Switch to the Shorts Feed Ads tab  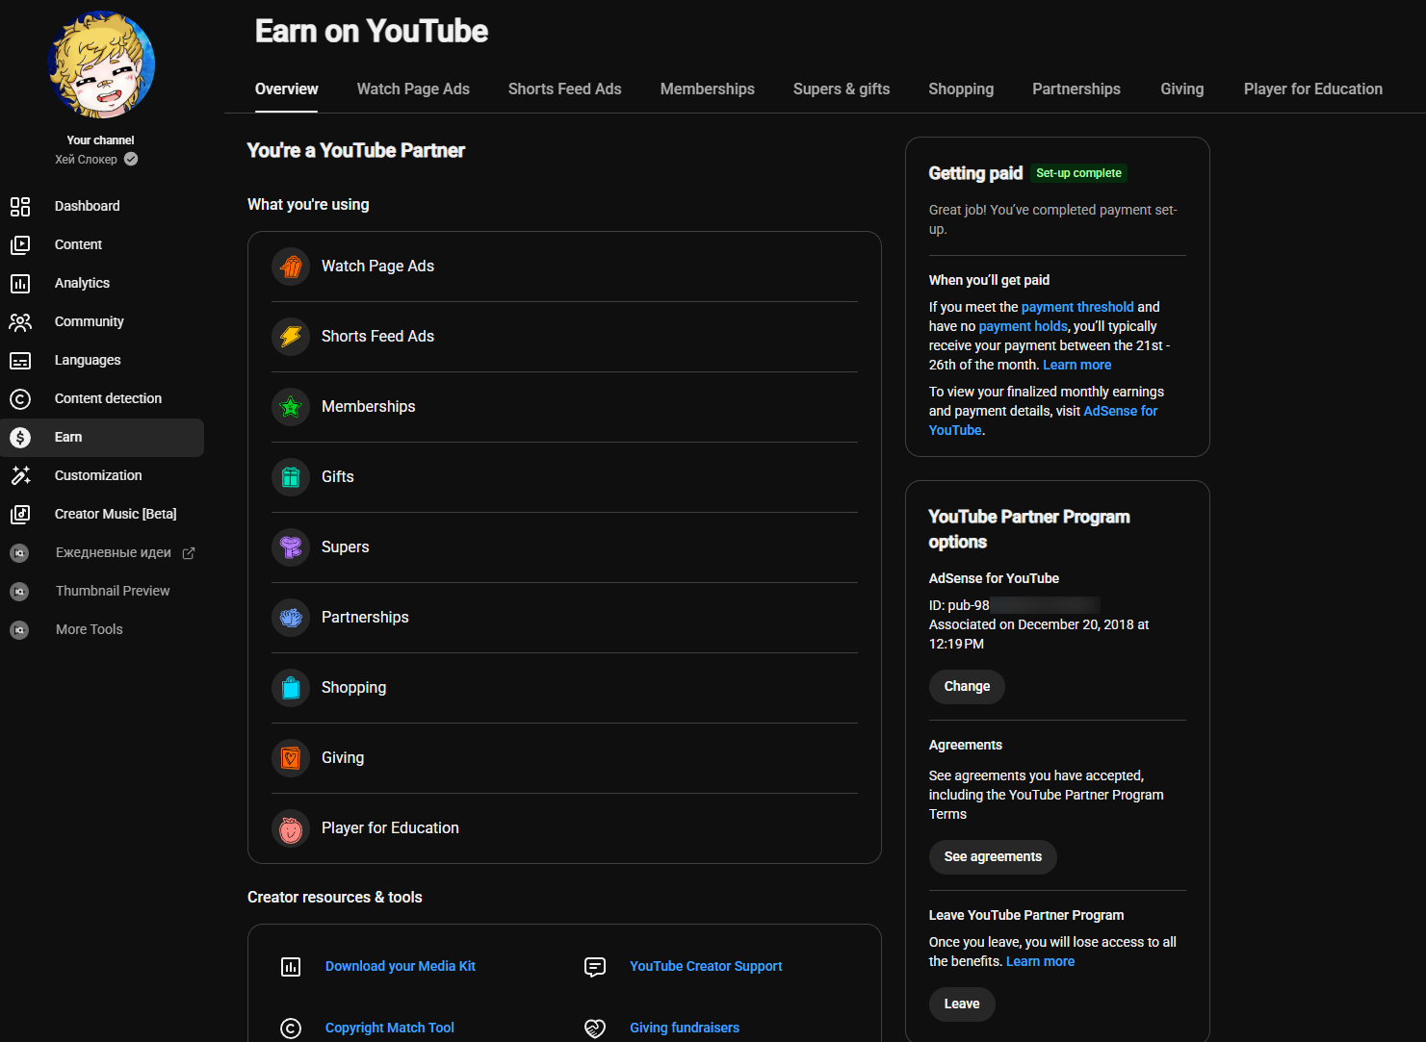(x=565, y=89)
